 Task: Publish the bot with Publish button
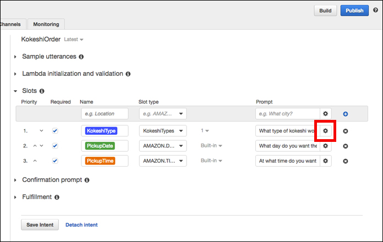point(354,10)
